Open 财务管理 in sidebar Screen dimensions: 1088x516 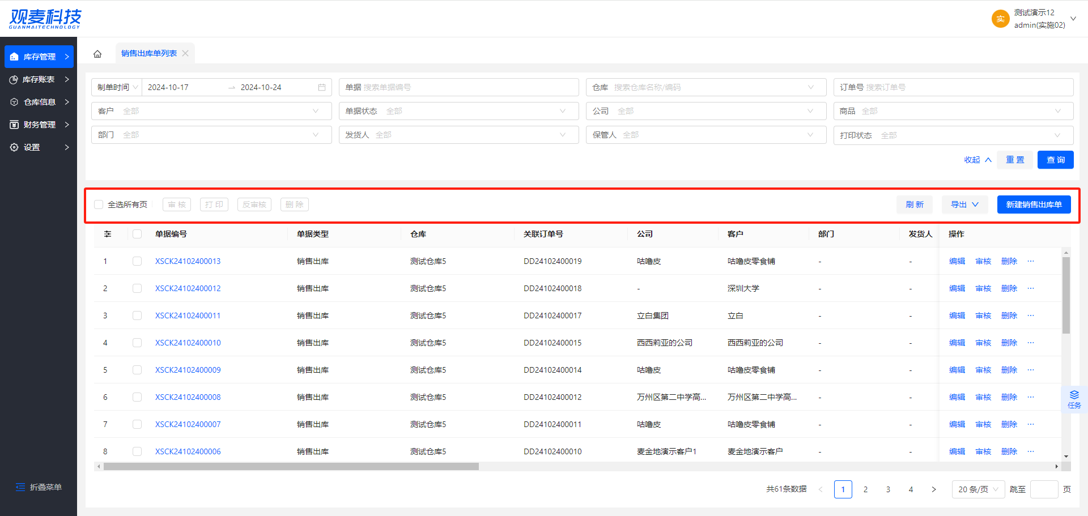pos(39,125)
